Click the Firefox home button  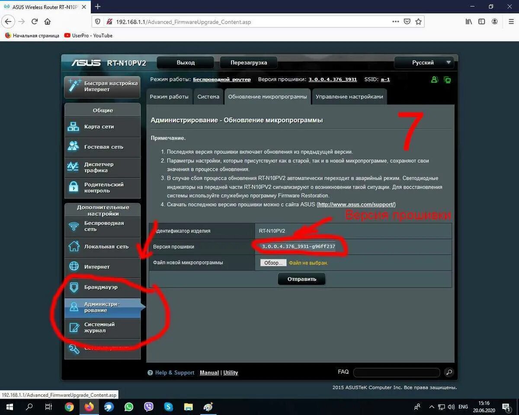pyautogui.click(x=48, y=22)
